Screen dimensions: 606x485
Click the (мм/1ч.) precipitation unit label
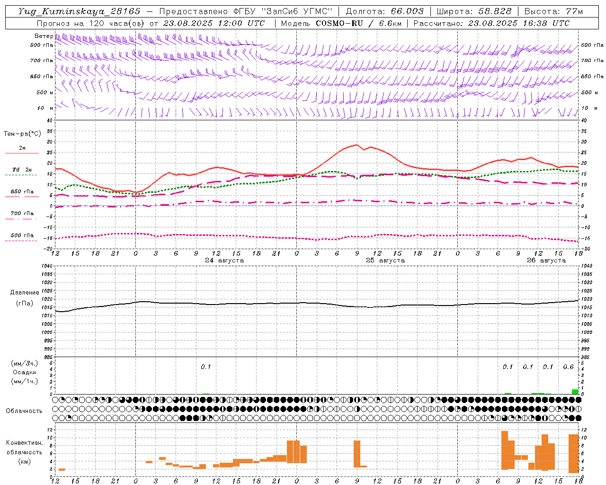24,381
